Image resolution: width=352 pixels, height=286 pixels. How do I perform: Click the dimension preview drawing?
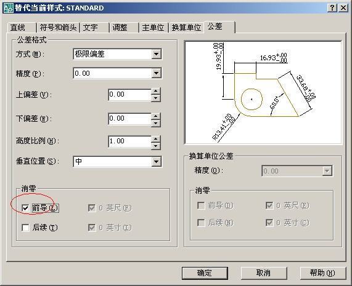click(x=263, y=92)
